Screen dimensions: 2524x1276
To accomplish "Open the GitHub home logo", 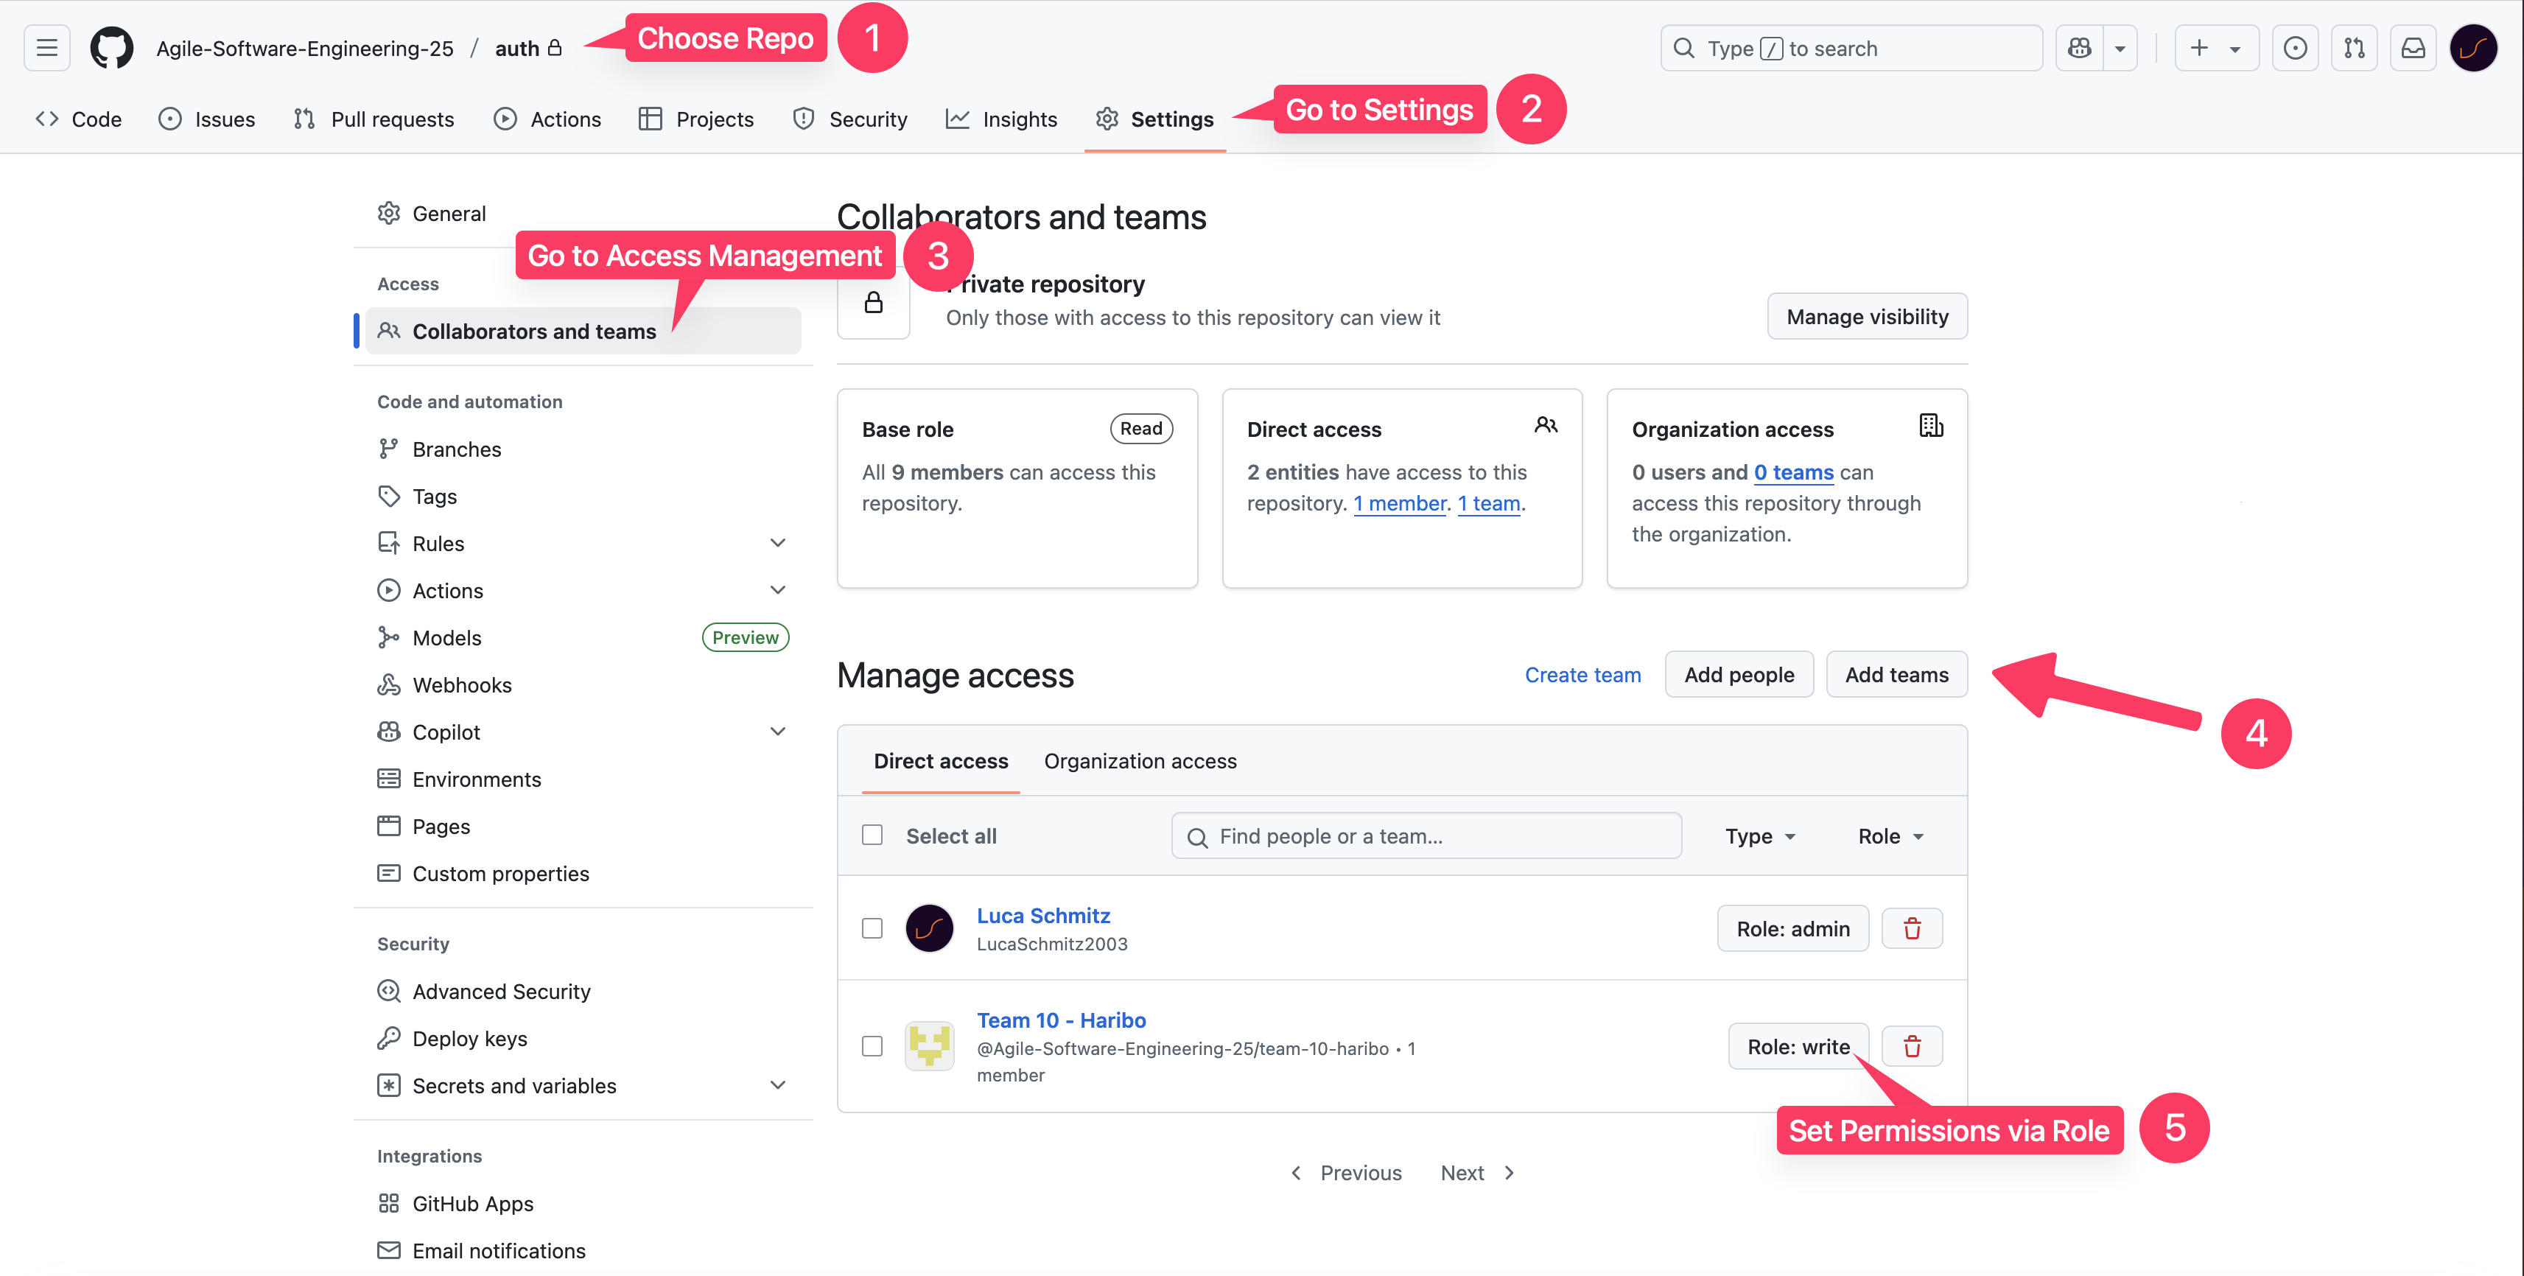I will click(112, 48).
